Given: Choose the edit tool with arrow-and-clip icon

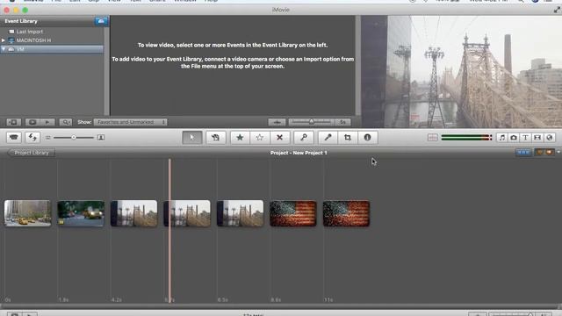Looking at the screenshot, I should 215,138.
